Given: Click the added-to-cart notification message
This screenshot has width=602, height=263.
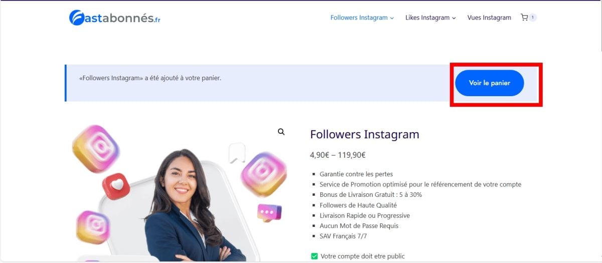Looking at the screenshot, I should pyautogui.click(x=150, y=78).
